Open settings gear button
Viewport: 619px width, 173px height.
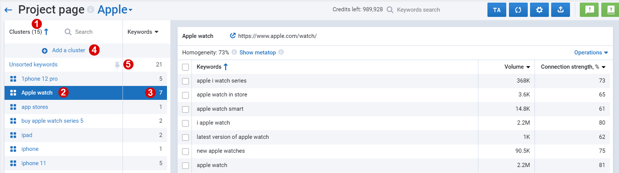539,10
